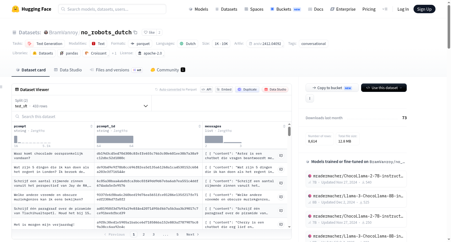Select the Text Generation task tag
The height and width of the screenshot is (242, 451).
point(45,44)
